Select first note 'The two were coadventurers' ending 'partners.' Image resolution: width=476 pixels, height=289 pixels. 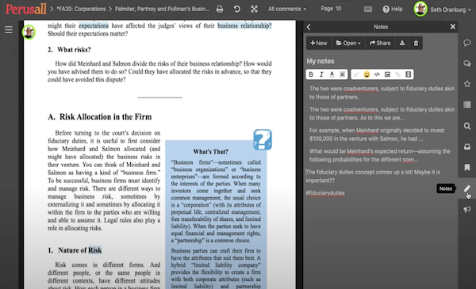[382, 93]
